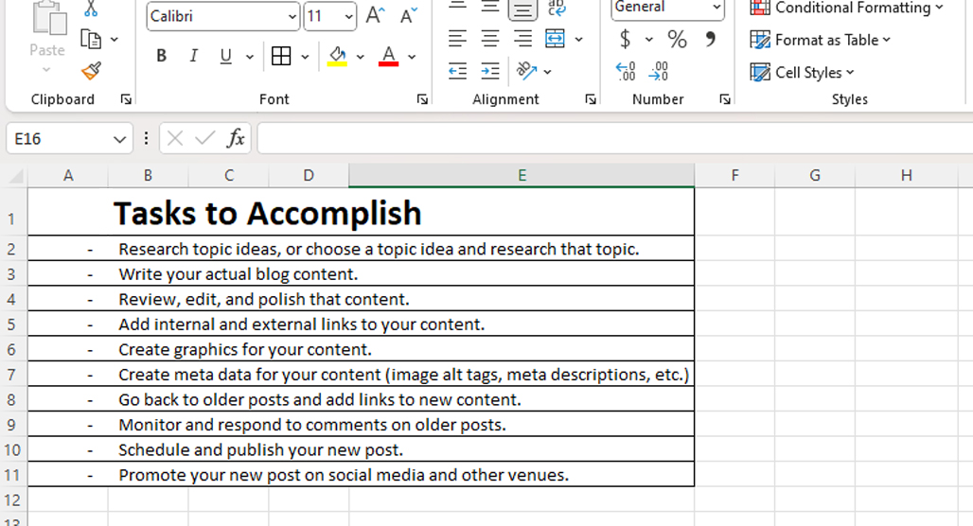Cancel formula entry with the X icon

pyautogui.click(x=175, y=138)
